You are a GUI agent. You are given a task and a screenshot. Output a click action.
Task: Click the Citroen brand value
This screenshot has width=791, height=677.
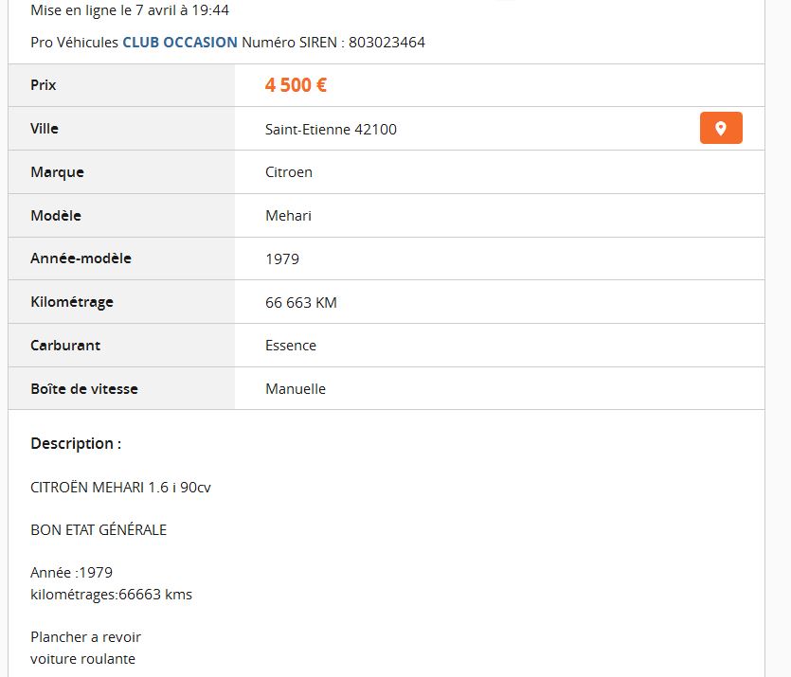point(289,172)
